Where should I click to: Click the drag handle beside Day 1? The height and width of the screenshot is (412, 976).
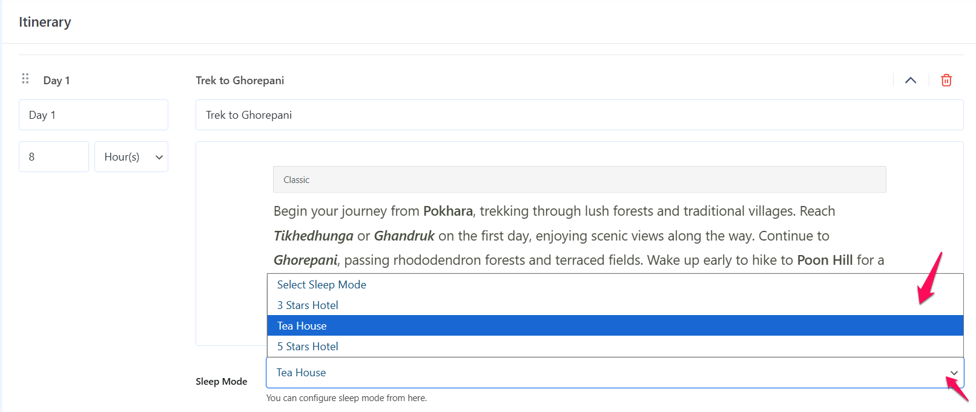point(25,79)
